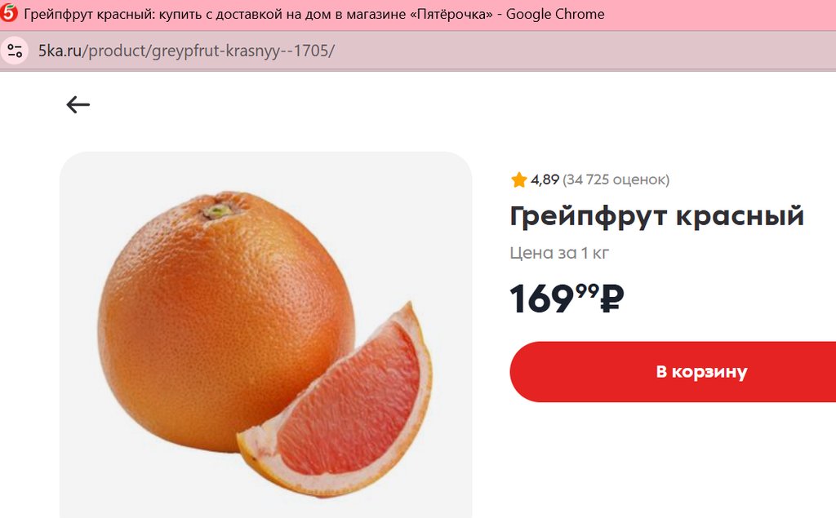Click the «169» price digits
Viewport: 836px width, 518px height.
(542, 300)
